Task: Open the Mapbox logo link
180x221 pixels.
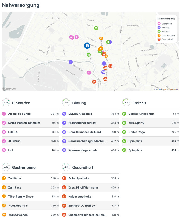Action: tap(9, 89)
